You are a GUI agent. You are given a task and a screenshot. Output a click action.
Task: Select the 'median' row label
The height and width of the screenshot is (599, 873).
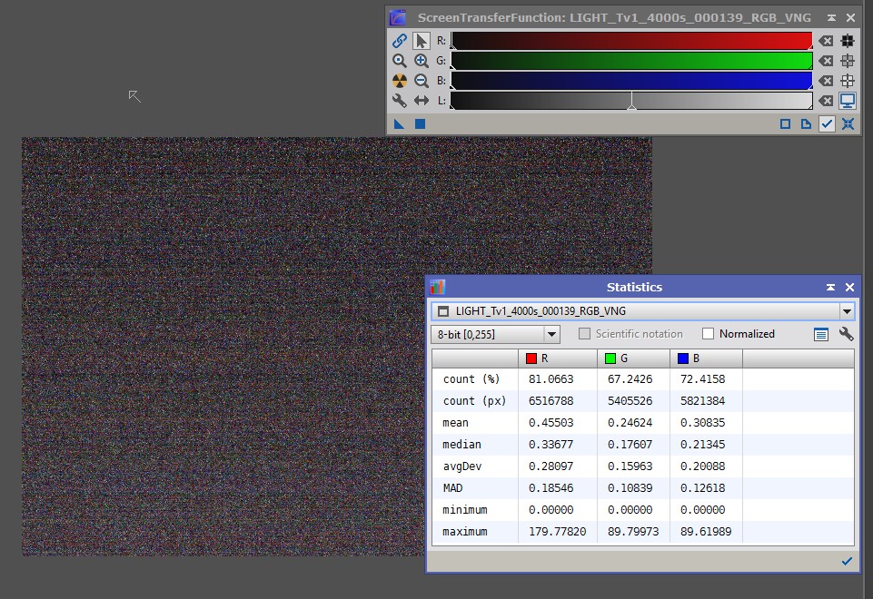pos(461,445)
